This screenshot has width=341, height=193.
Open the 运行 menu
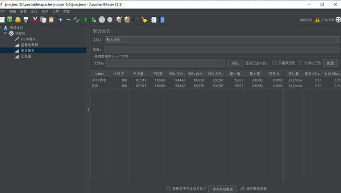(34, 12)
